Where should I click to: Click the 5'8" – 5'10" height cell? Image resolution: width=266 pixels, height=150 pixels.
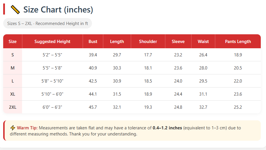tap(52, 81)
